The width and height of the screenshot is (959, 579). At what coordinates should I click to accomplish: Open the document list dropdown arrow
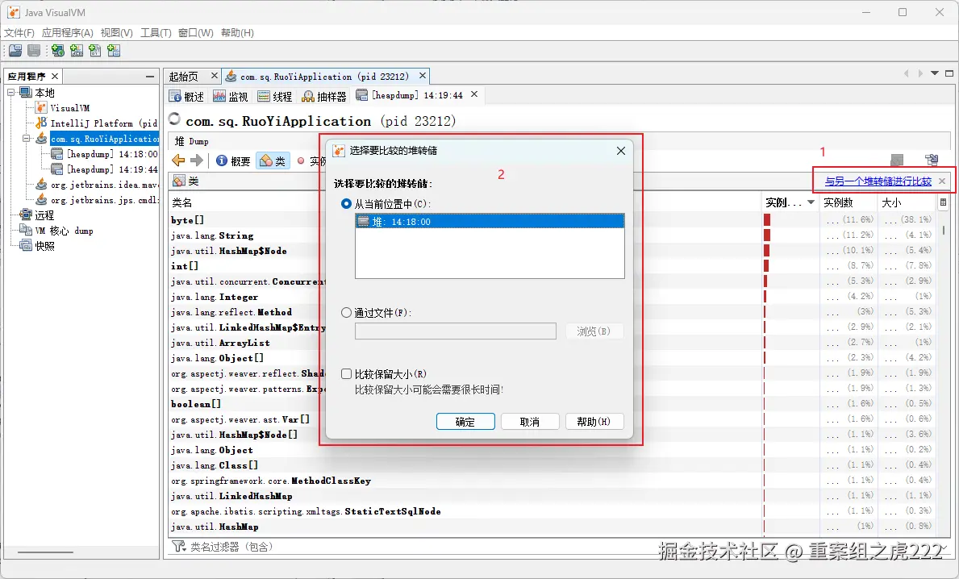click(935, 73)
